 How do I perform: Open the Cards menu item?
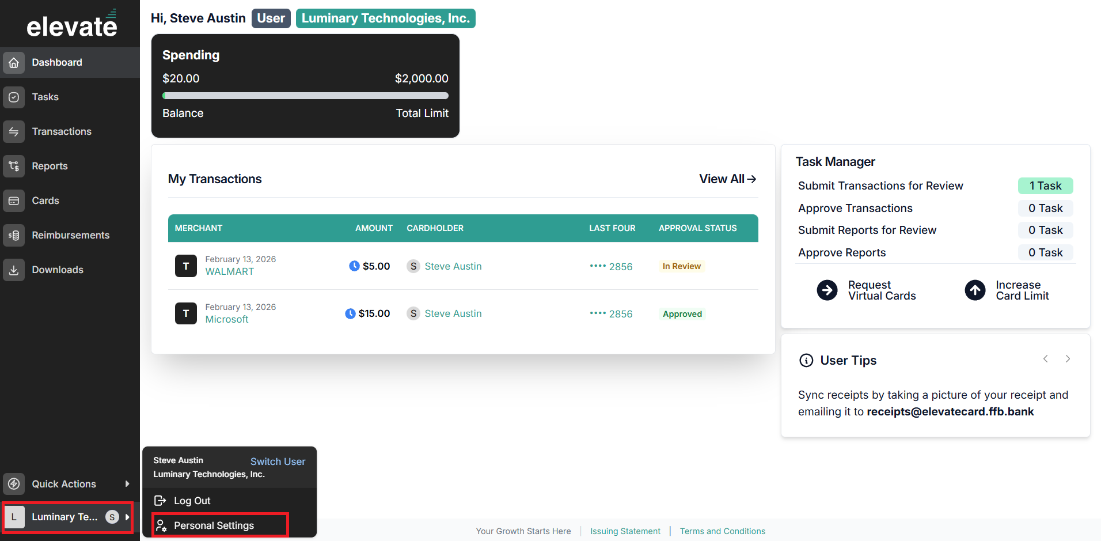[x=70, y=200]
